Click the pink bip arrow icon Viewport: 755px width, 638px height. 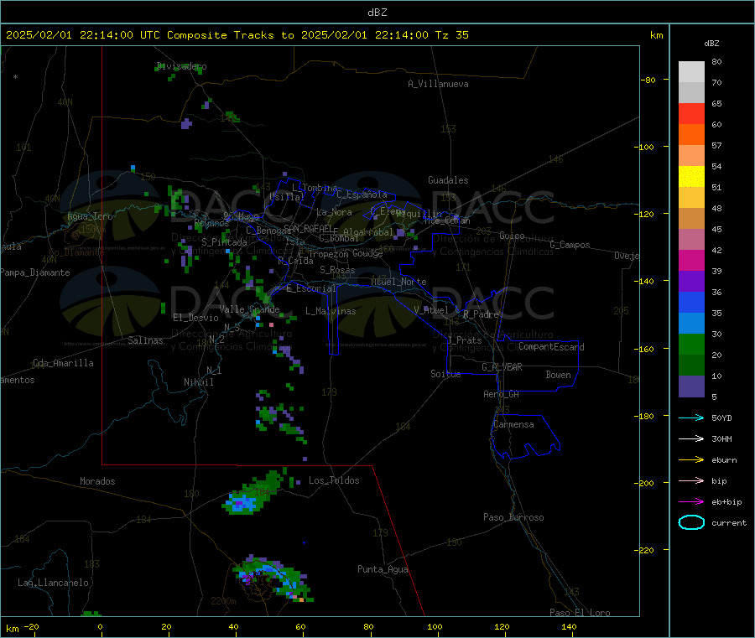691,480
